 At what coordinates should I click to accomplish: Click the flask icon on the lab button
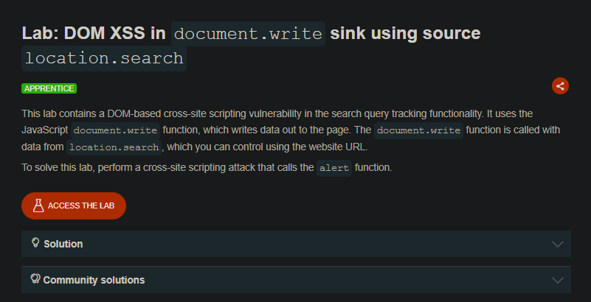point(38,206)
